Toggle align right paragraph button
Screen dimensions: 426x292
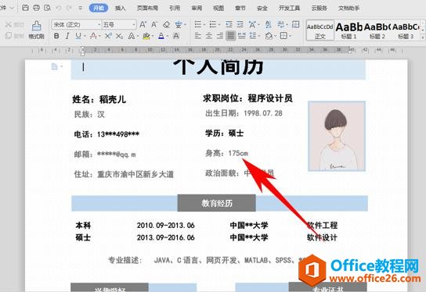(220, 35)
